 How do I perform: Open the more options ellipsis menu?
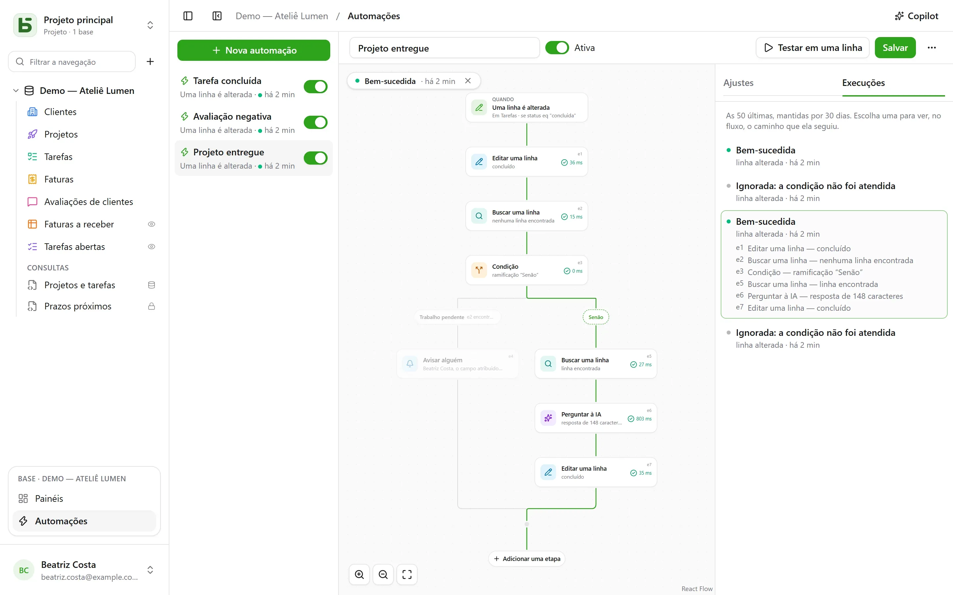pos(931,48)
